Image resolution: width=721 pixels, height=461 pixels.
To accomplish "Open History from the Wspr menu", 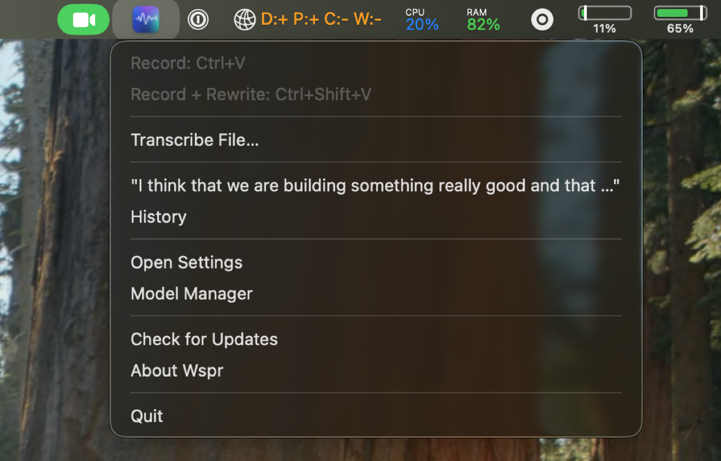I will pos(158,217).
